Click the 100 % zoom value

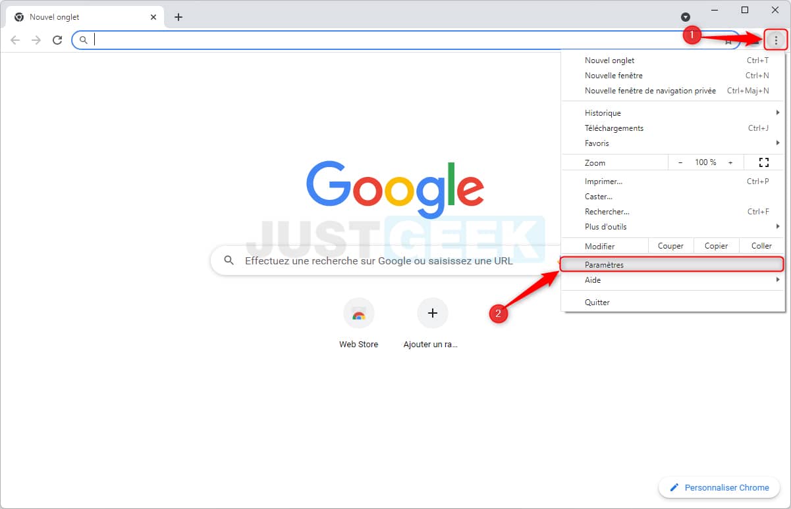[705, 162]
